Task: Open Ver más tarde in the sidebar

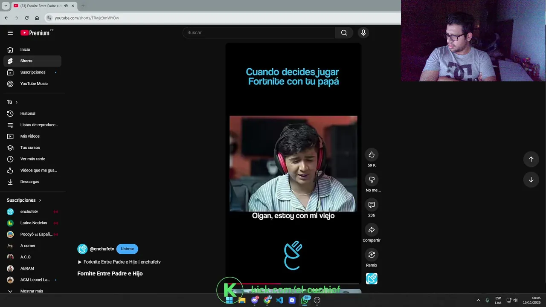Action: [32, 159]
